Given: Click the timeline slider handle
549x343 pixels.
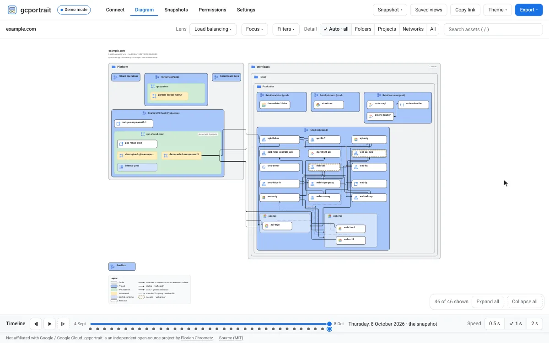Looking at the screenshot, I should [329, 324].
